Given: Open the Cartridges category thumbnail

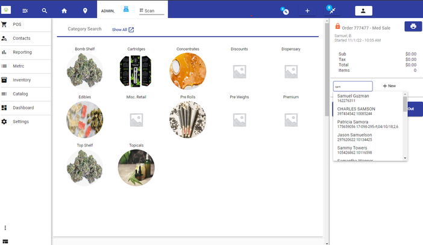Looking at the screenshot, I should click(136, 71).
